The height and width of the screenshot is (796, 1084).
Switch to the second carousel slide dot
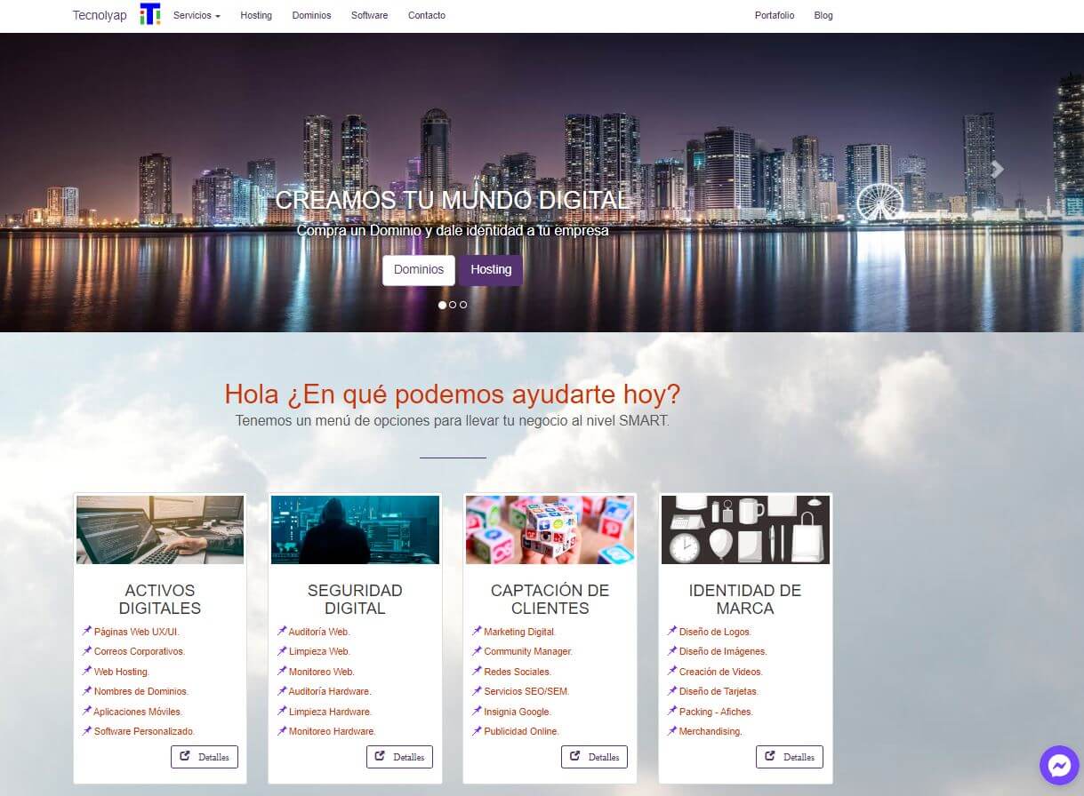[453, 305]
